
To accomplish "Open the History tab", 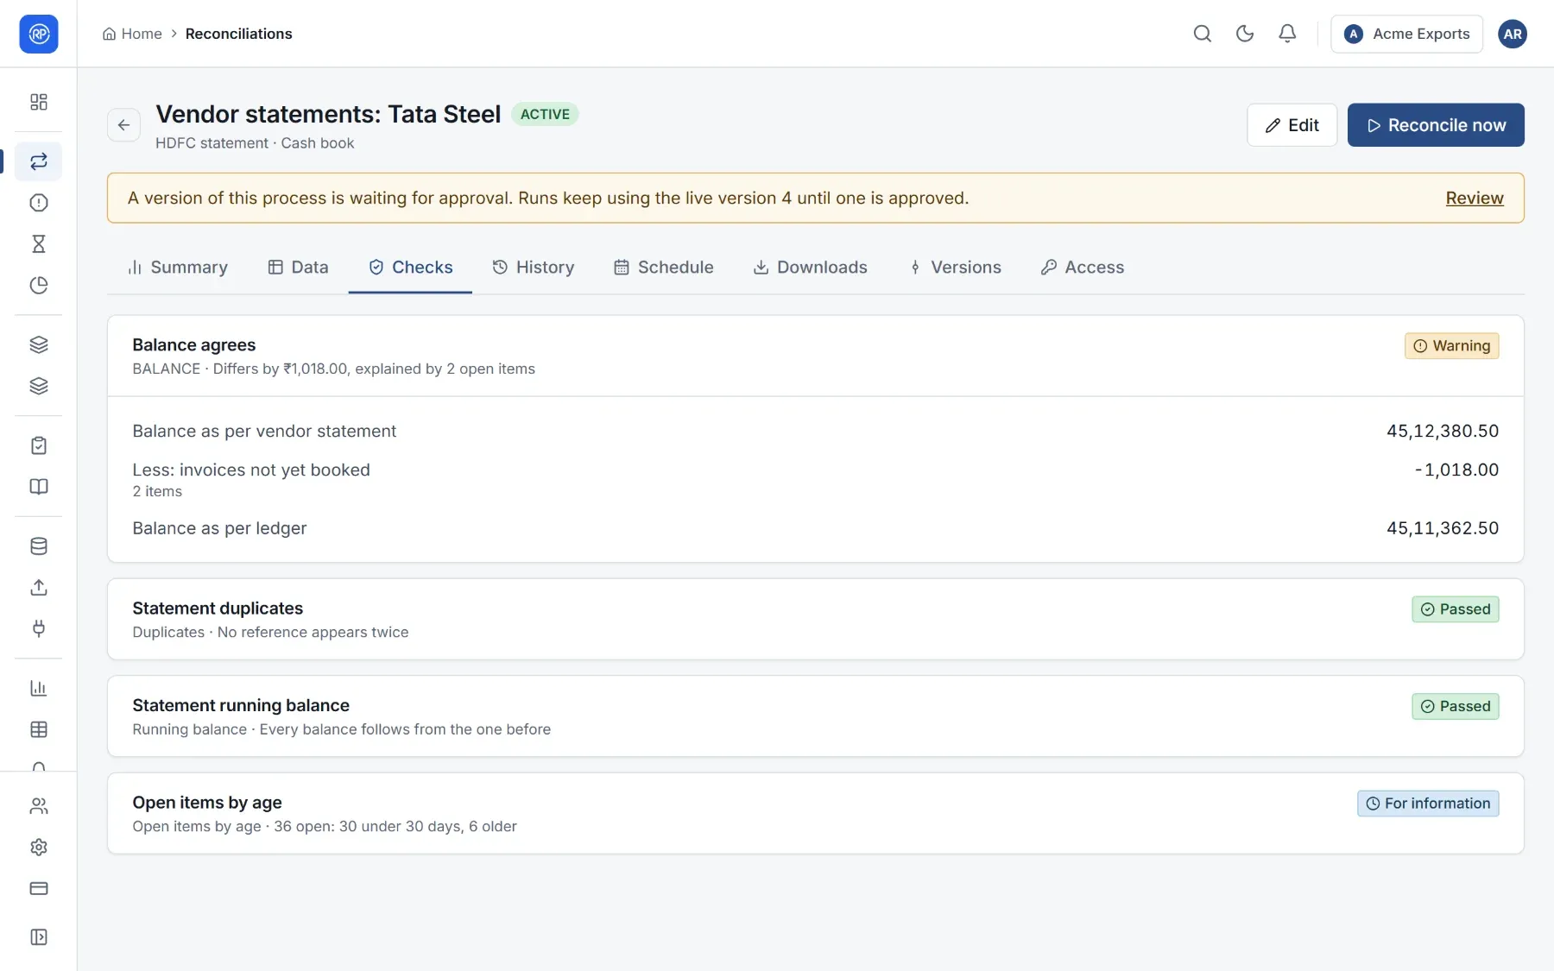I will pyautogui.click(x=533, y=268).
